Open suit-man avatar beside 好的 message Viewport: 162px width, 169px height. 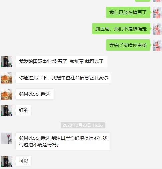7,111
